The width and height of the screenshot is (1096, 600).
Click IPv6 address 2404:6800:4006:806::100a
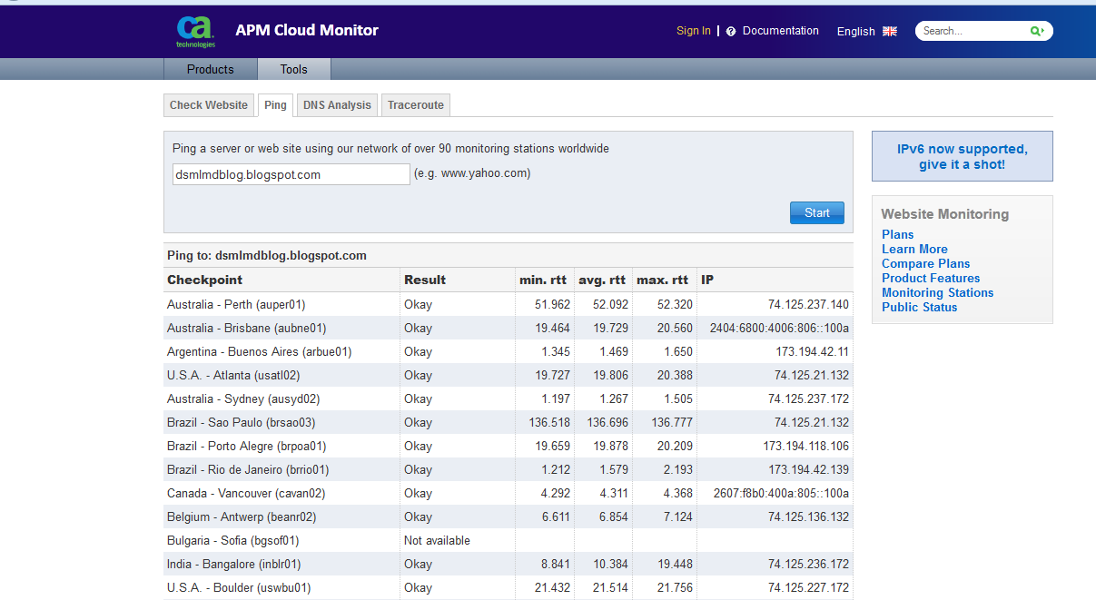[x=779, y=328]
